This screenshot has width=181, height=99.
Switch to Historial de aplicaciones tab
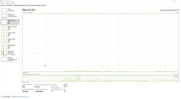click(x=20, y=6)
